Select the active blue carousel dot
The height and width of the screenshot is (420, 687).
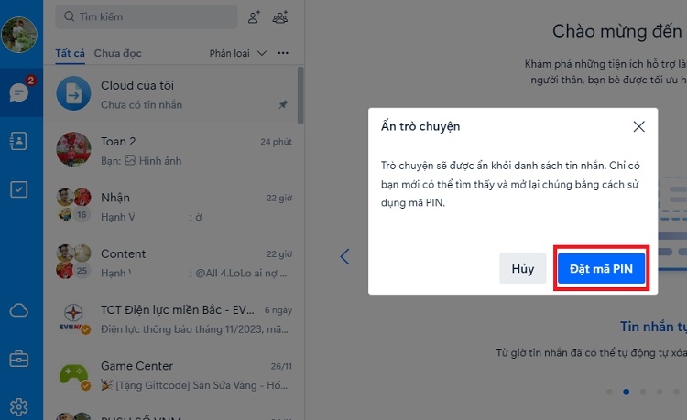pyautogui.click(x=627, y=392)
